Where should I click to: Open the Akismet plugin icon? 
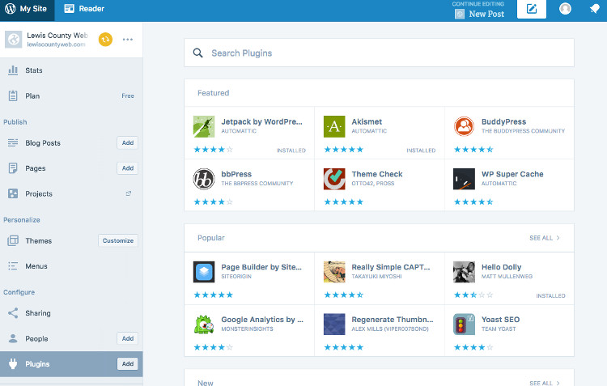[x=334, y=126]
